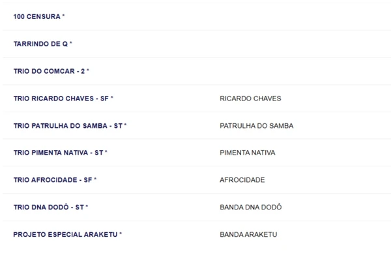Open PROJETO ESPECIAL ARAKETU label

[x=65, y=234]
